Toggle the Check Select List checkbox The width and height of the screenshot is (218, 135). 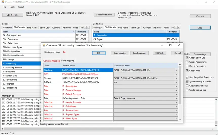(187, 58)
